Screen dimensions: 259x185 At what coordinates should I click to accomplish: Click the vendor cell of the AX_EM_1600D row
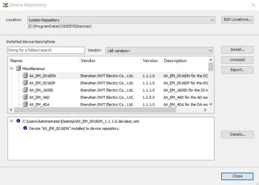tap(107, 90)
